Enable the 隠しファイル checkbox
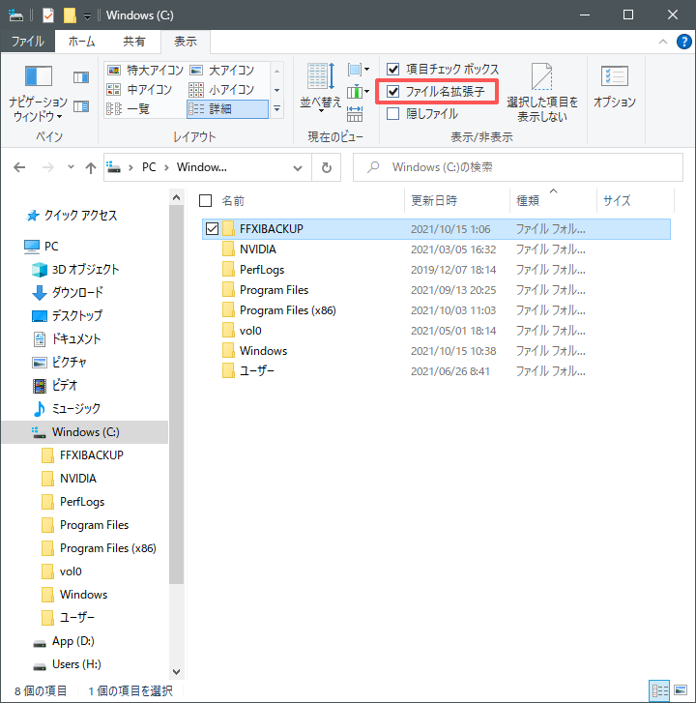Screen dimensions: 696x703 point(393,113)
